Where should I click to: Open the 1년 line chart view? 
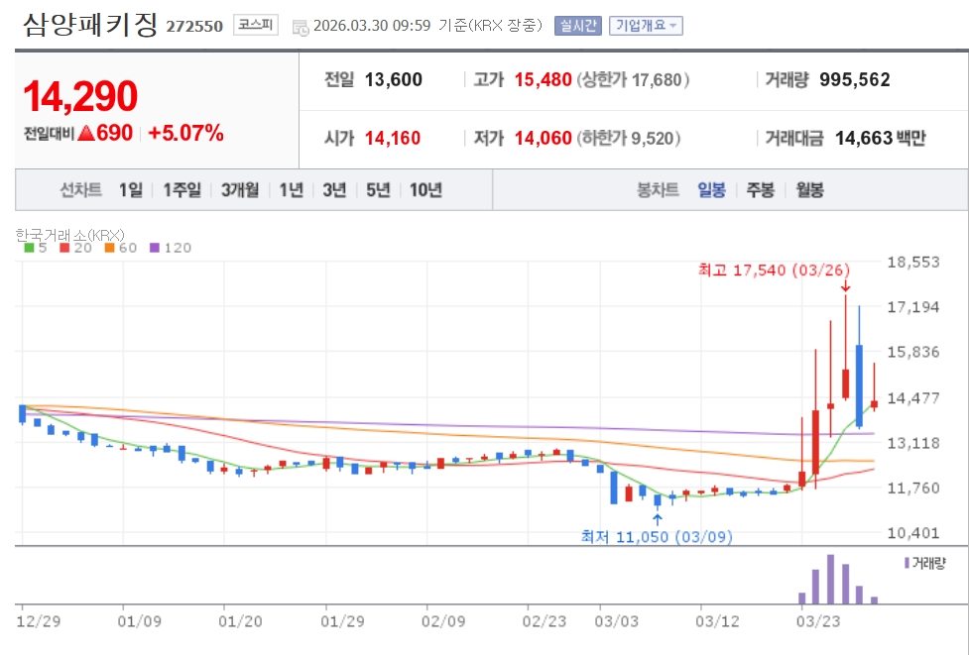pos(291,190)
